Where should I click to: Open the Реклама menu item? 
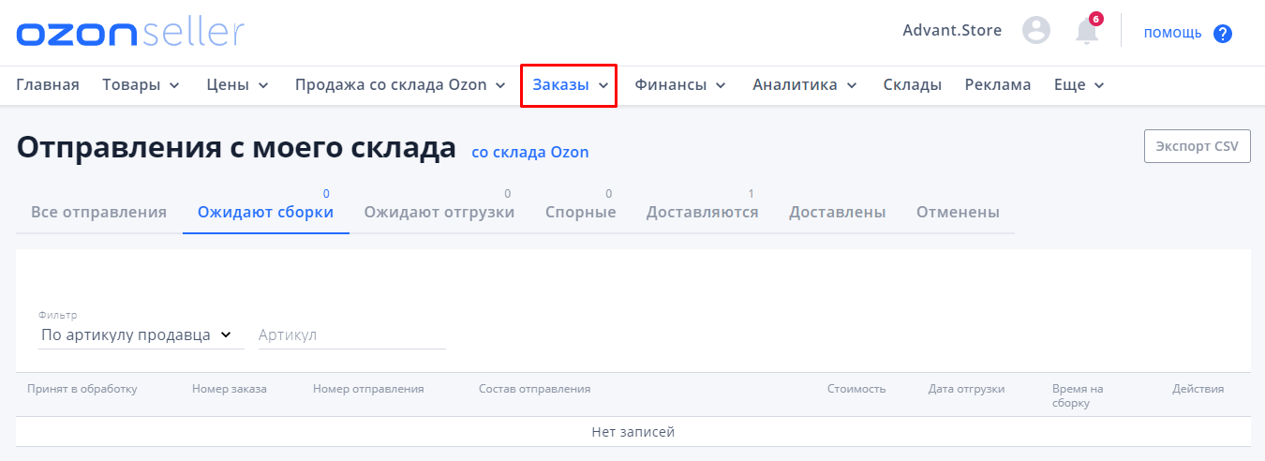pyautogui.click(x=998, y=85)
